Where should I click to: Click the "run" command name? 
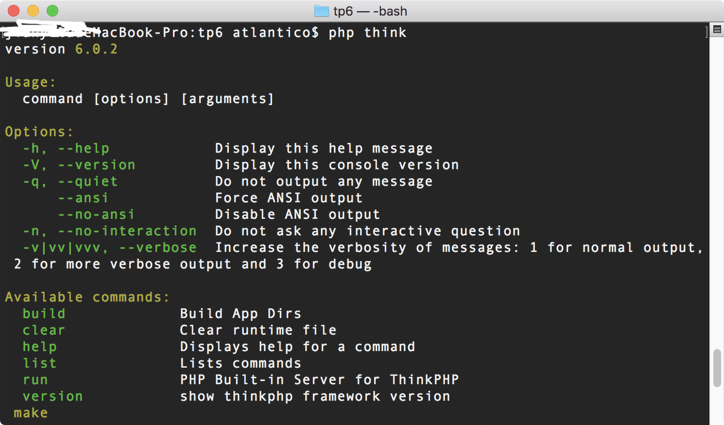(x=35, y=380)
